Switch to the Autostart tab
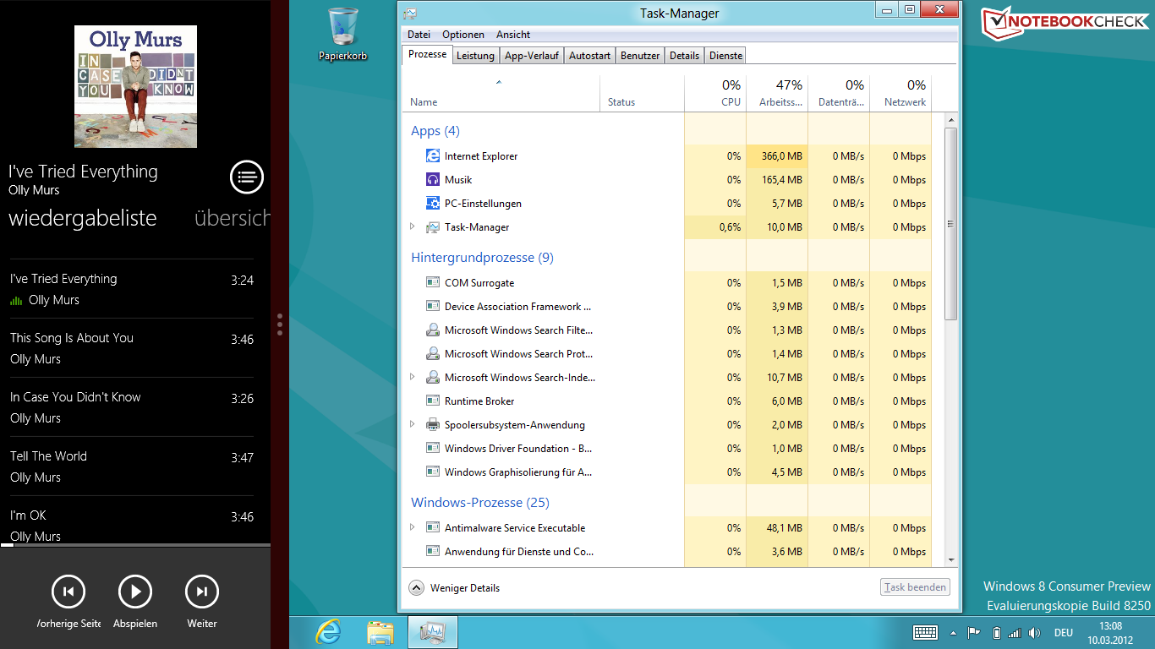This screenshot has width=1155, height=649. (589, 56)
